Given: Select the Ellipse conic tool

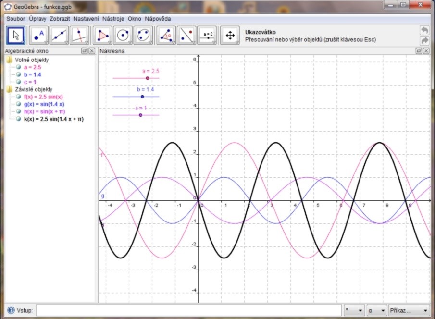Looking at the screenshot, I should click(x=143, y=36).
